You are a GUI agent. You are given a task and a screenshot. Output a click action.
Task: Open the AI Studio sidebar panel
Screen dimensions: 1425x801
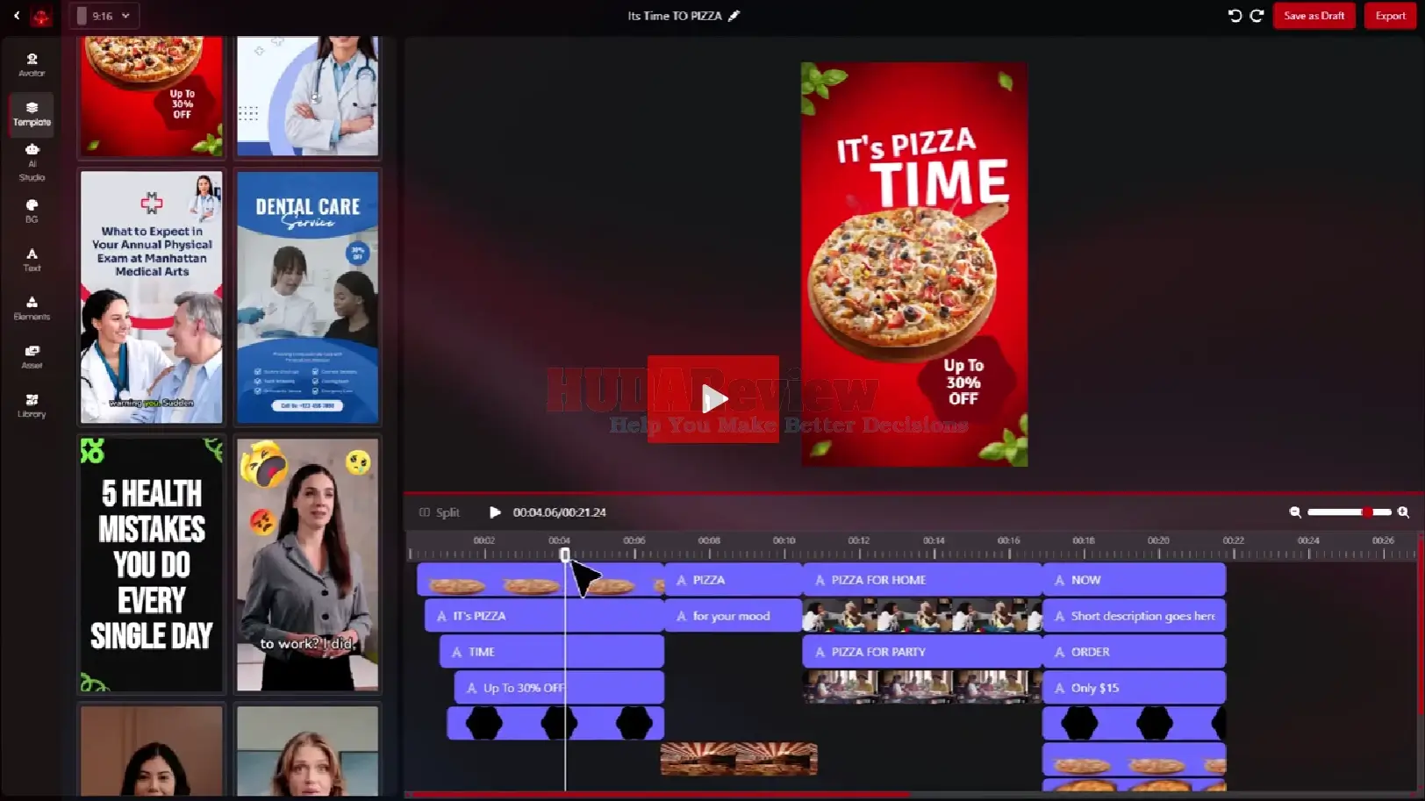pos(32,162)
